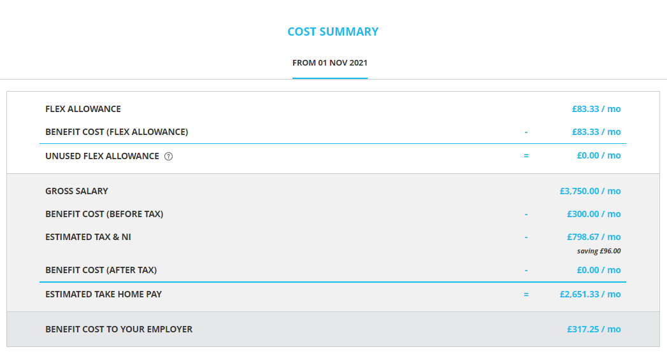The image size is (667, 354).
Task: Click the Benefit Cost (After Tax) label
Action: pyautogui.click(x=101, y=271)
